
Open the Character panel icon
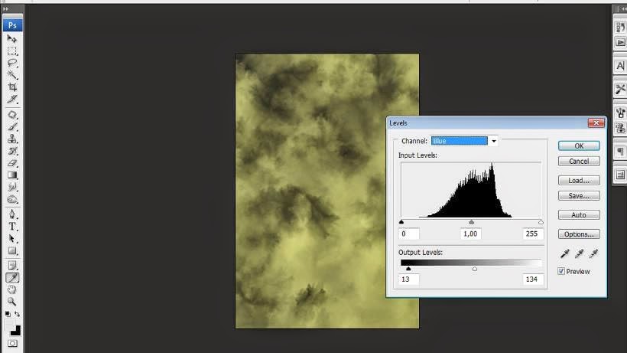click(620, 66)
